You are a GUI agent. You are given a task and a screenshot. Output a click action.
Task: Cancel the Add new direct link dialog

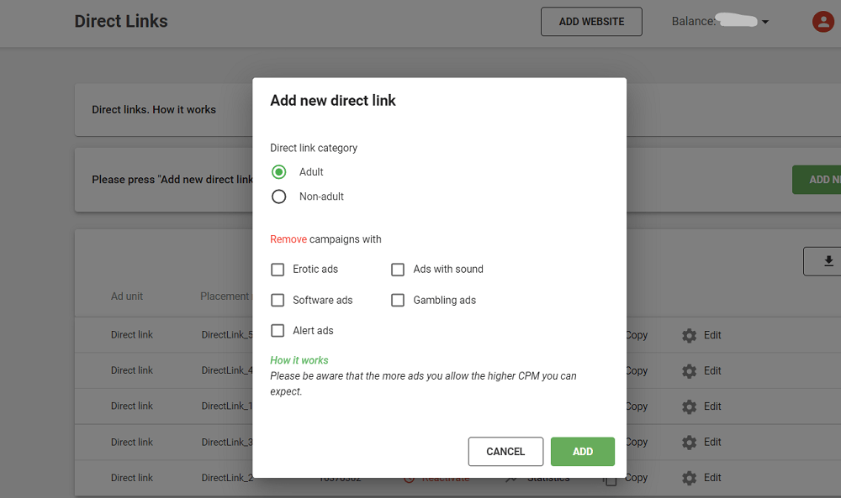pyautogui.click(x=505, y=451)
